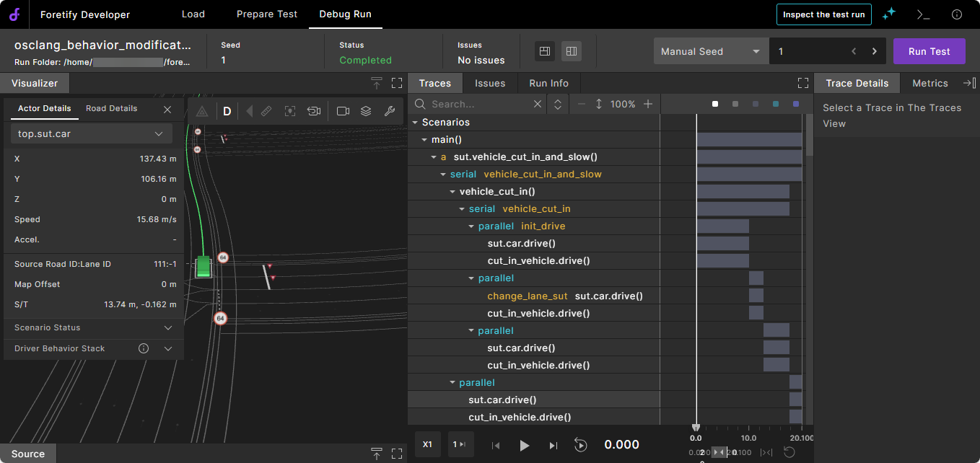980x463 pixels.
Task: Click the camera view icon in visualizer
Action: tap(343, 111)
